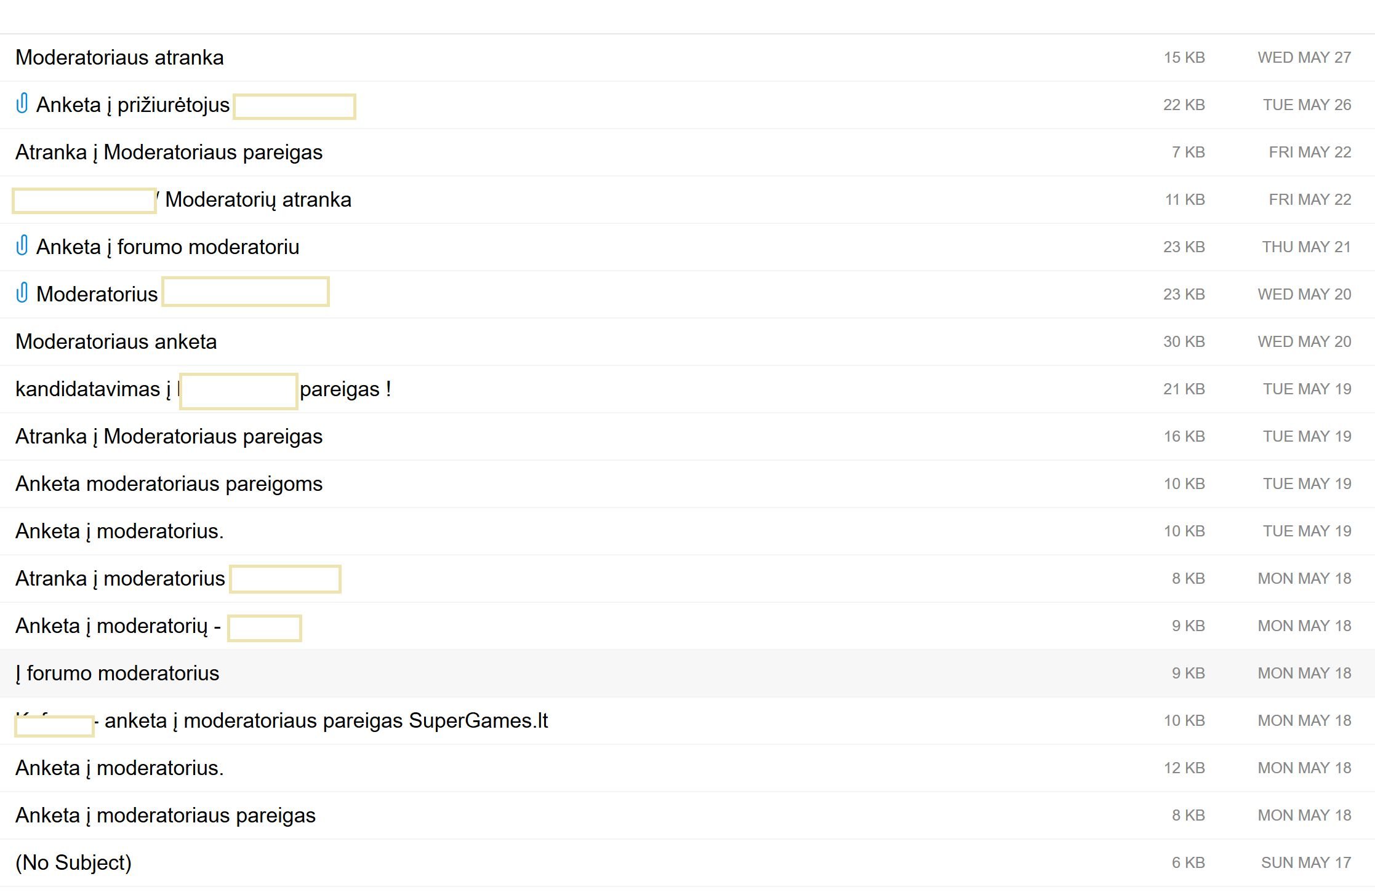1375x895 pixels.
Task: Open "Atranka į moderatorius" email from May 18
Action: point(120,579)
